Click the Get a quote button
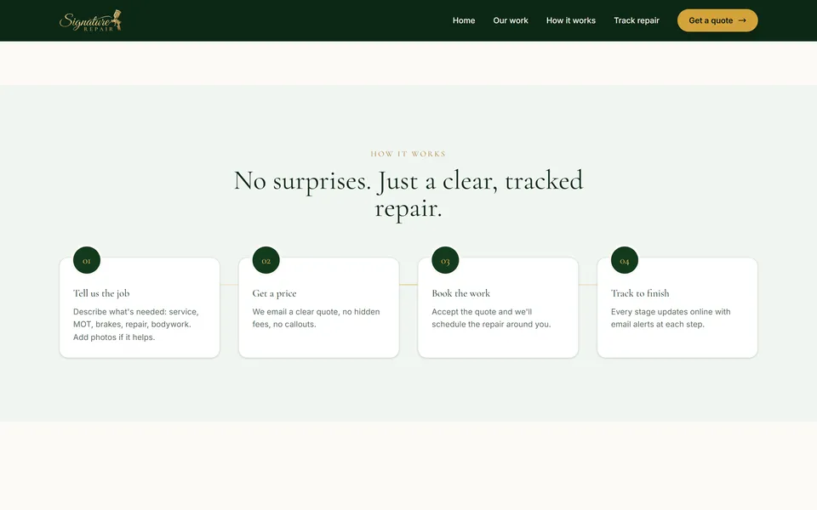This screenshot has width=817, height=510. [x=717, y=20]
